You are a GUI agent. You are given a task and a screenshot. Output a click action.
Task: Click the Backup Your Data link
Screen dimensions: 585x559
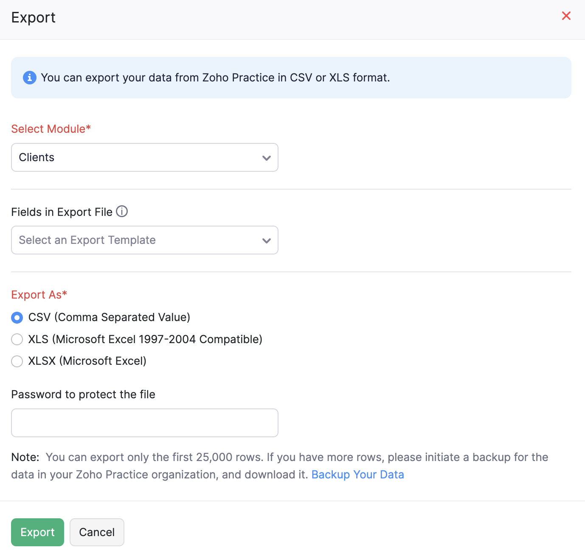[x=358, y=474]
